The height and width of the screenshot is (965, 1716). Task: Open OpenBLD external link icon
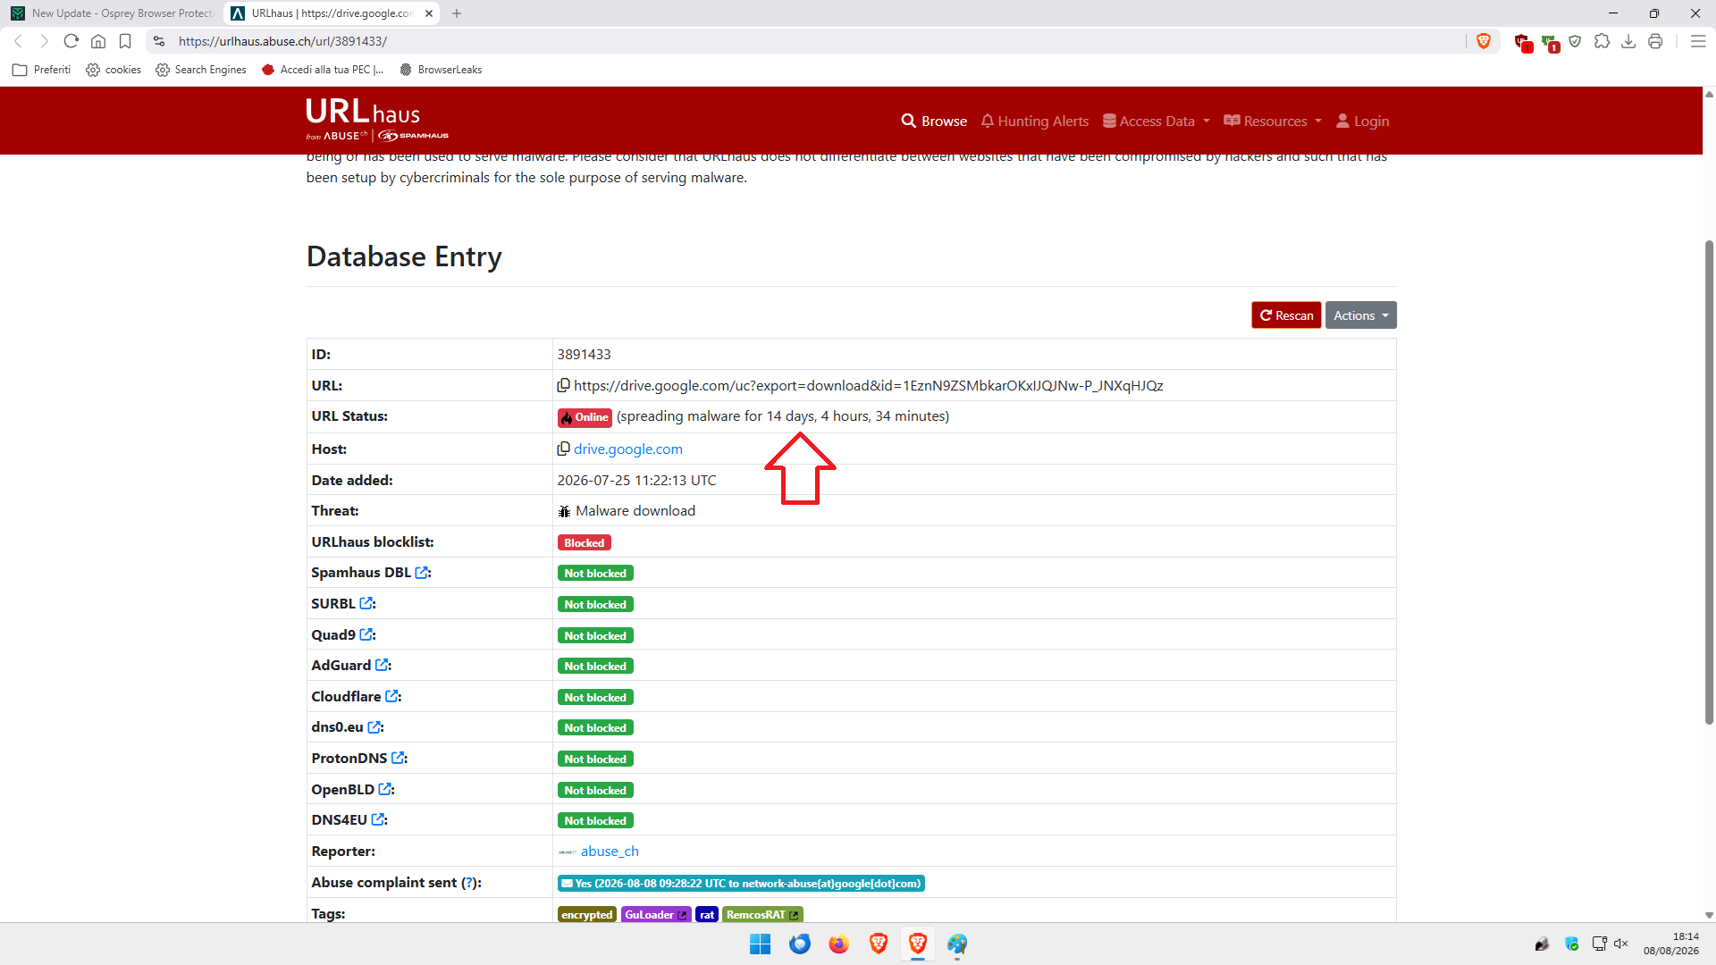click(385, 790)
